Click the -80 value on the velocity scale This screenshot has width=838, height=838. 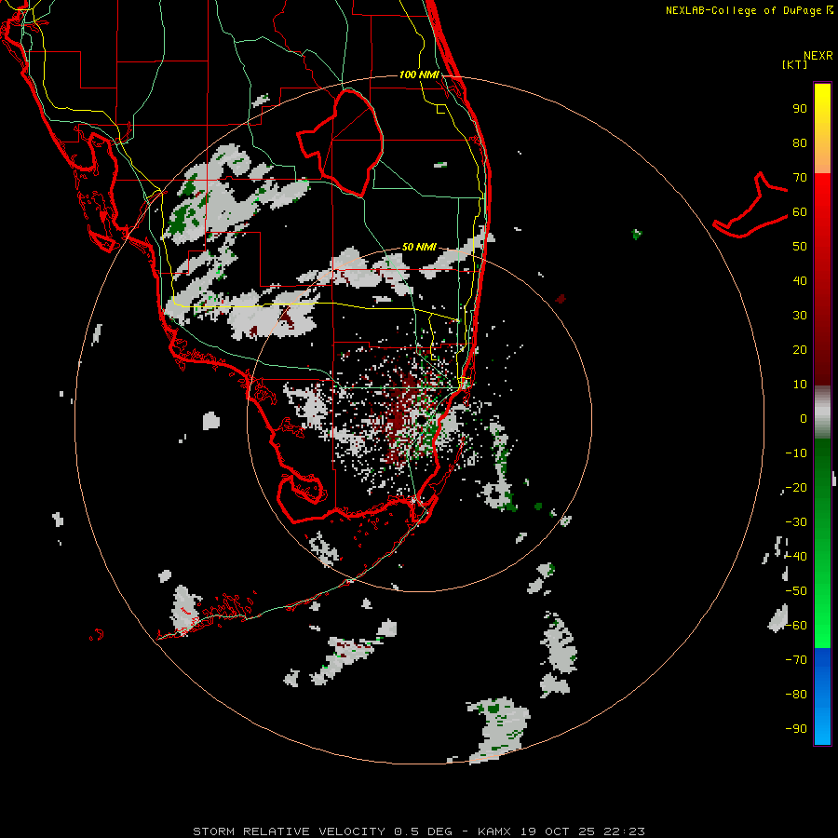796,695
